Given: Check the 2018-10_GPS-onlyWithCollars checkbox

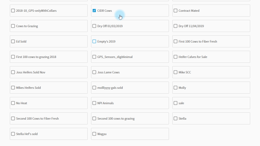Looking at the screenshot, I should (13, 11).
